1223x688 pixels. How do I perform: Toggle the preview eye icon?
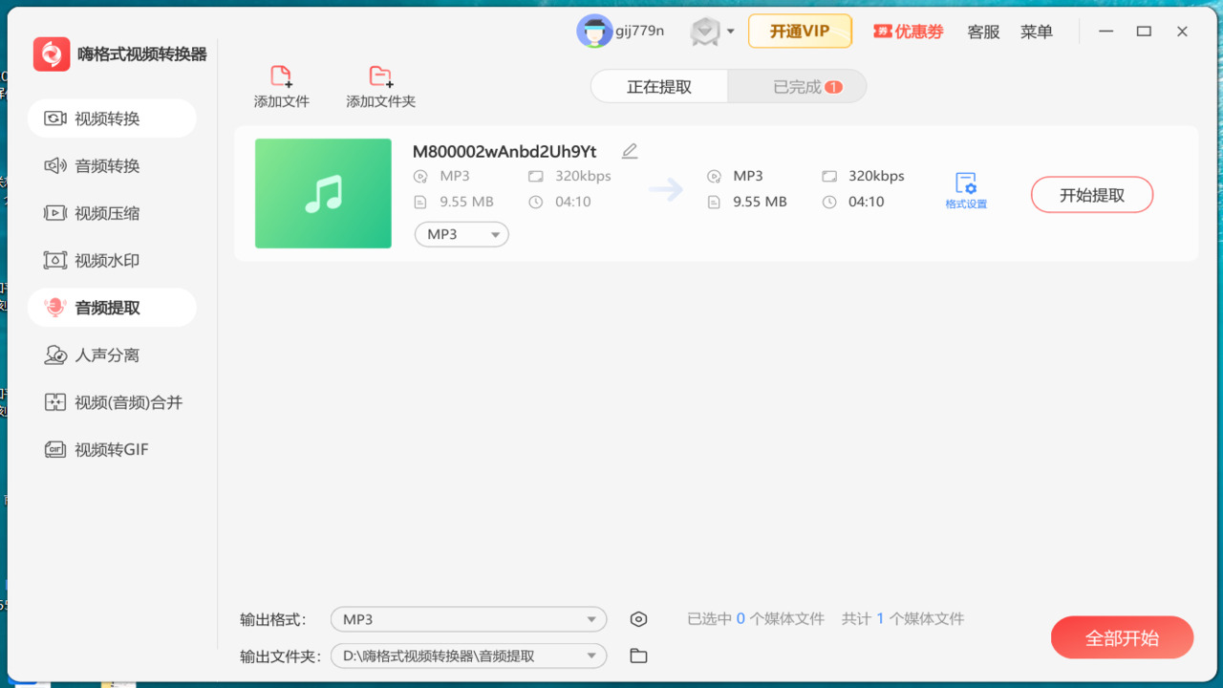pos(638,618)
